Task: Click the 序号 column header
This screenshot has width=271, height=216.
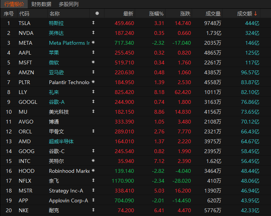Action: [9, 14]
